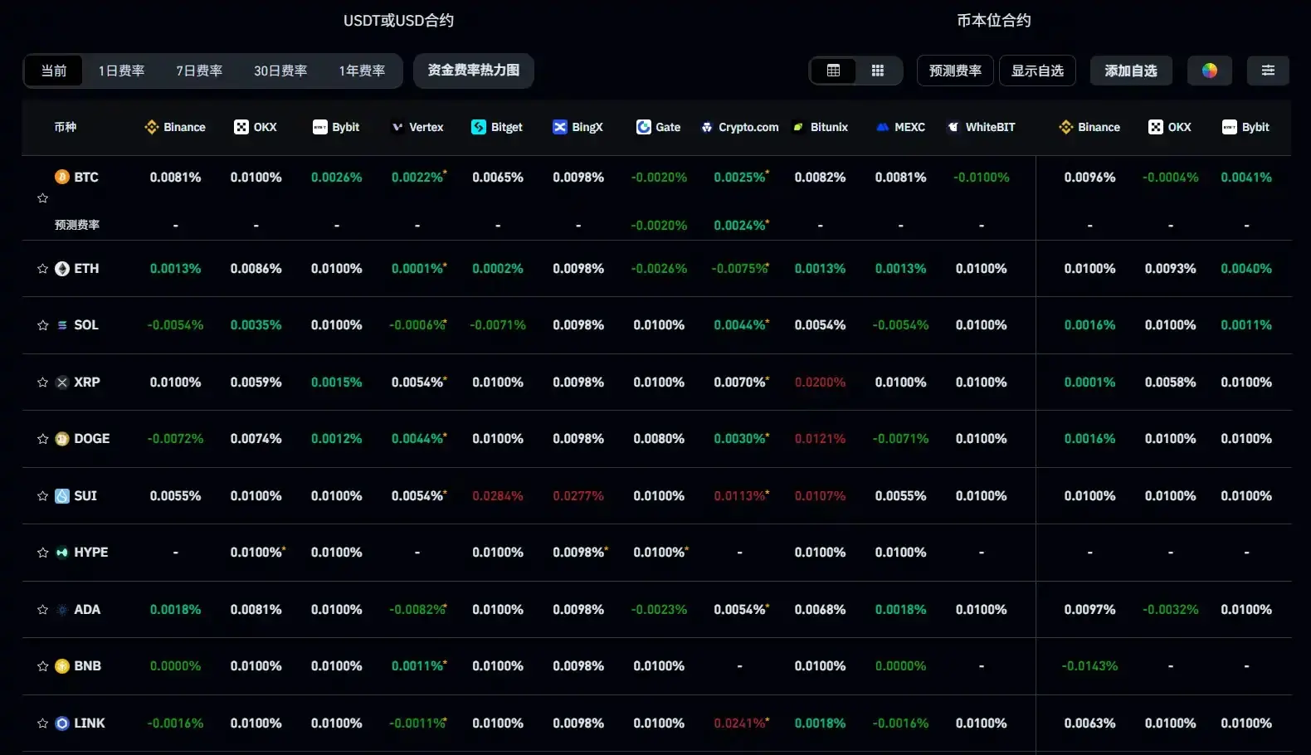Click the Bitcoin coin icon
This screenshot has width=1311, height=755.
[x=62, y=177]
